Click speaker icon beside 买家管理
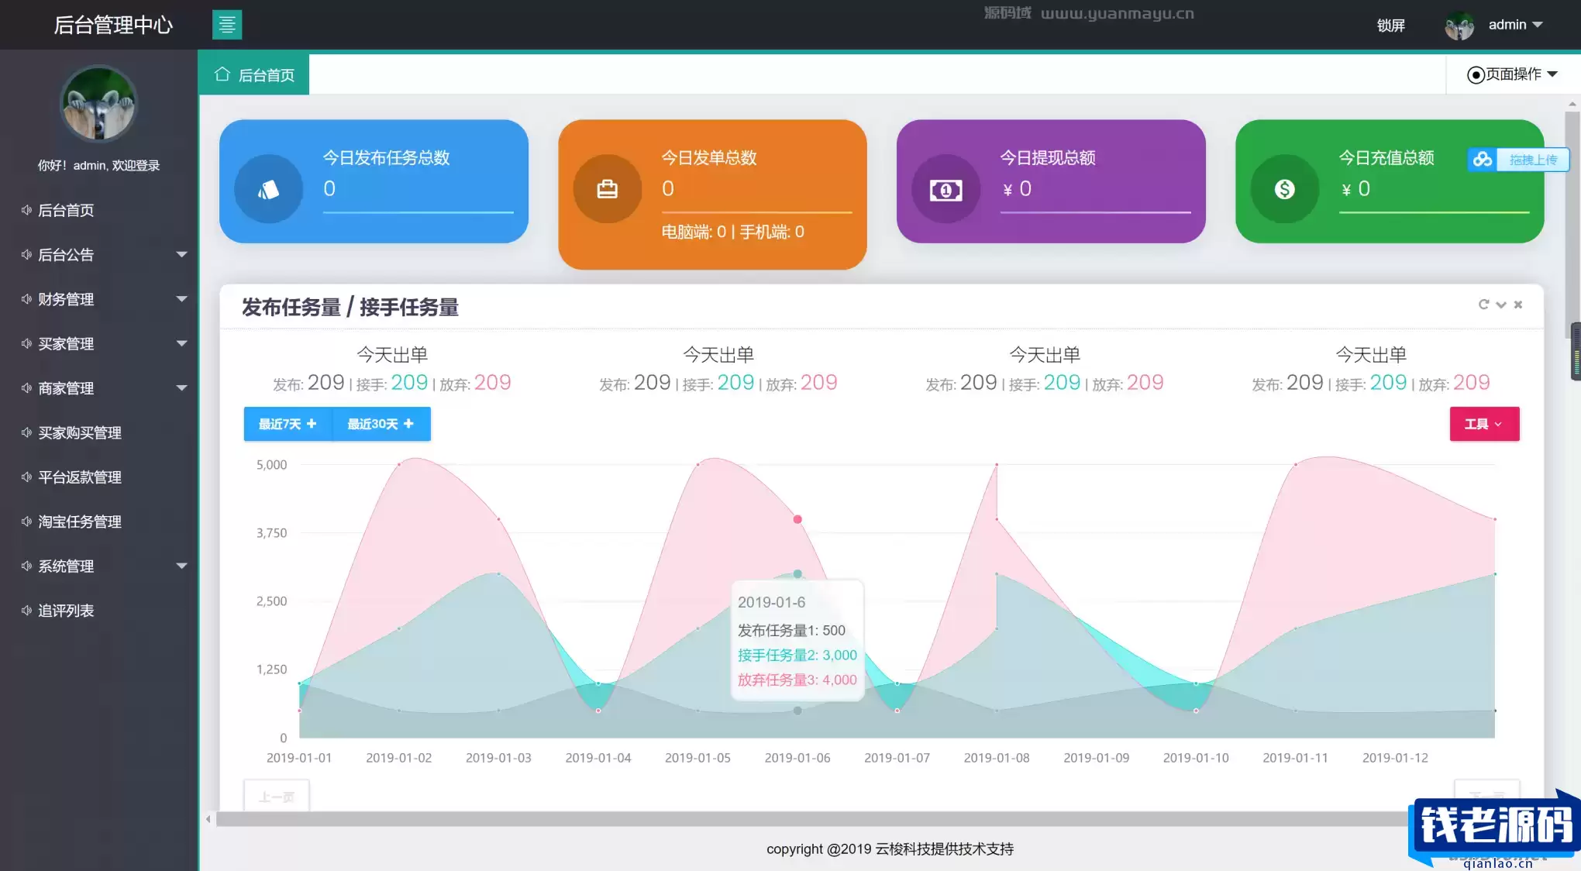Image resolution: width=1581 pixels, height=871 pixels. pyautogui.click(x=26, y=343)
